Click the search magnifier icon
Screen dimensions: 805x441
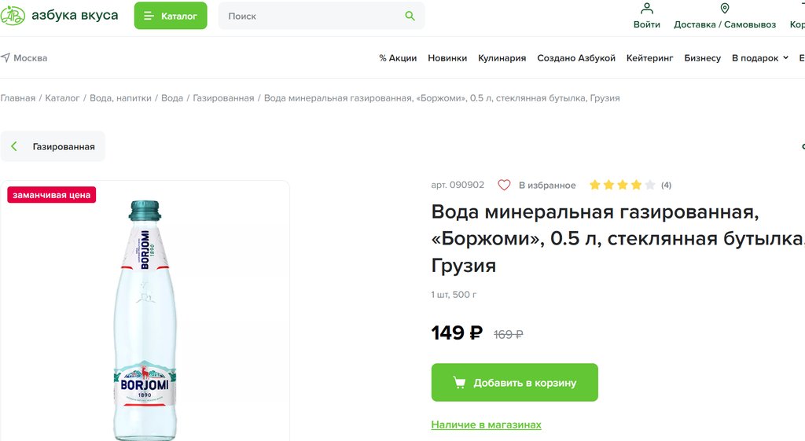click(x=410, y=16)
